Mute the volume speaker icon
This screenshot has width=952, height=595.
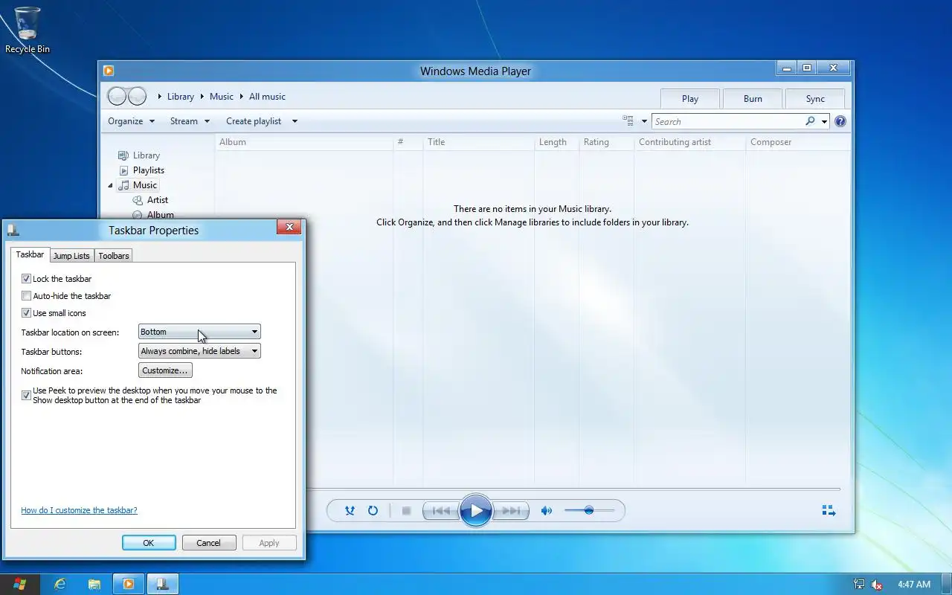coord(547,511)
